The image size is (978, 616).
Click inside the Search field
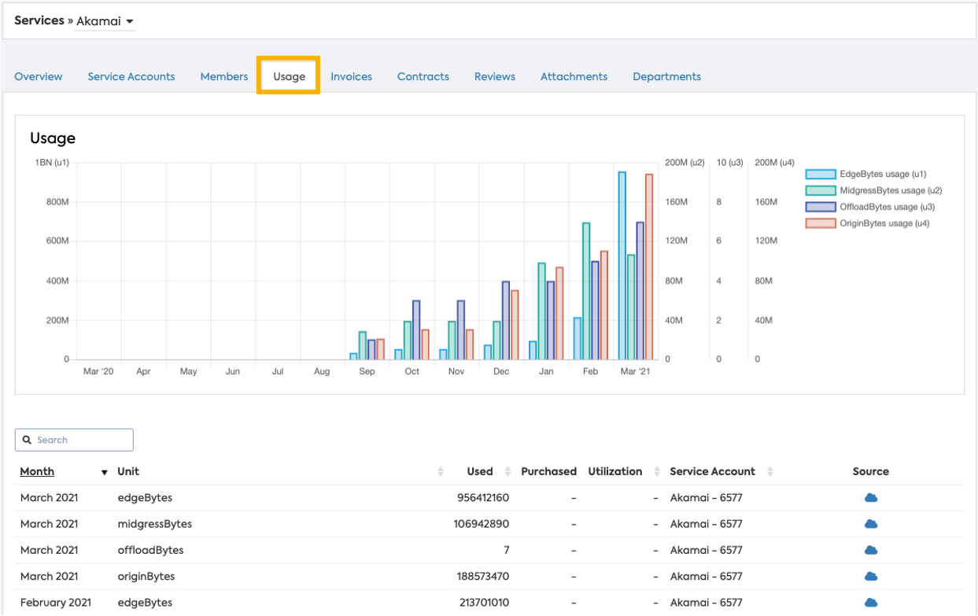click(75, 440)
